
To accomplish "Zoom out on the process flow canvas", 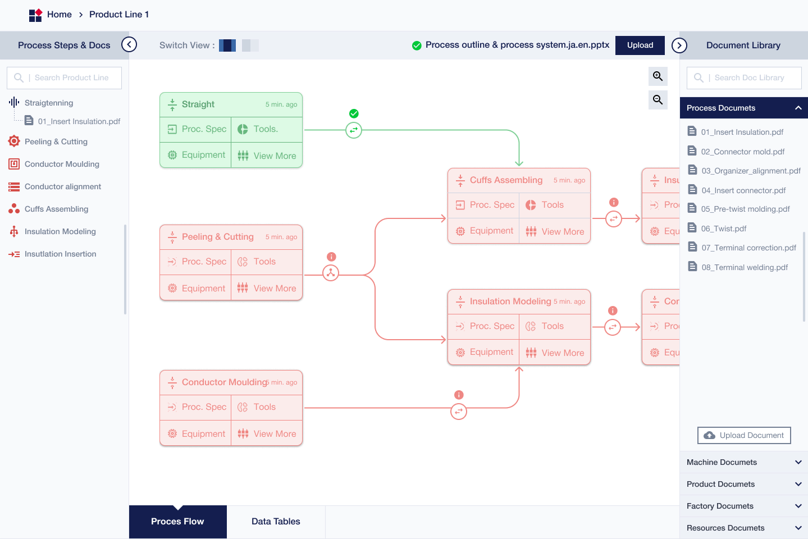I will pyautogui.click(x=658, y=100).
